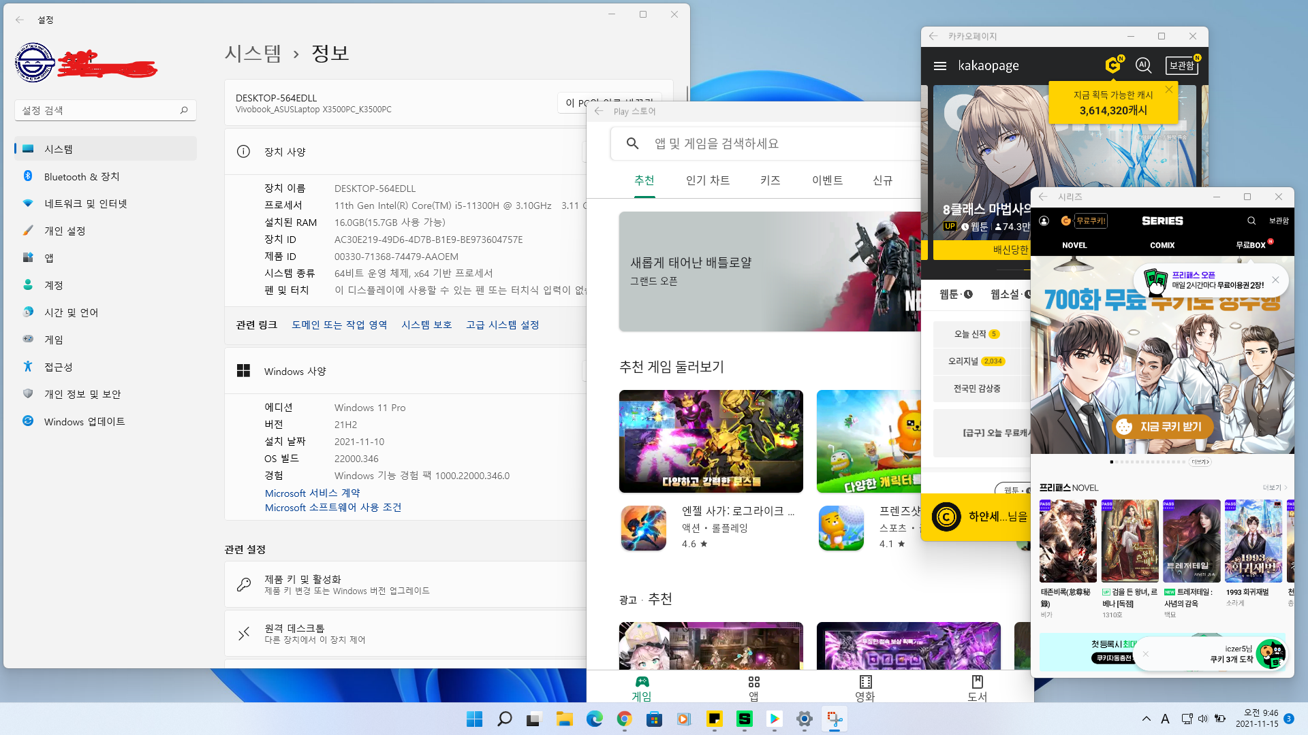1308x735 pixels.
Task: Open the 1993 회귀재벌 novel cover
Action: pyautogui.click(x=1253, y=541)
